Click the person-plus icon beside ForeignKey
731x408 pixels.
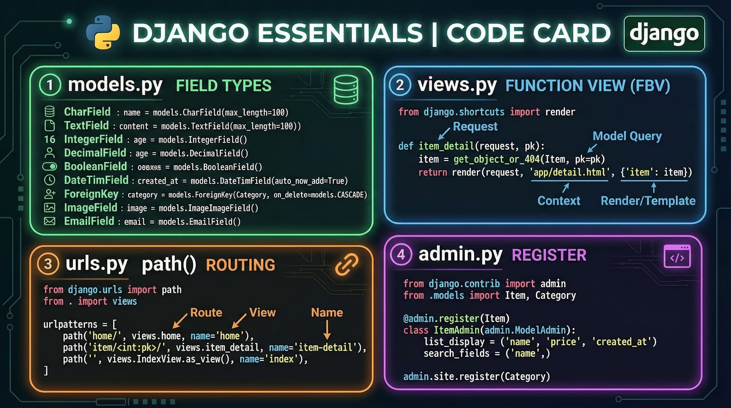[x=50, y=194]
